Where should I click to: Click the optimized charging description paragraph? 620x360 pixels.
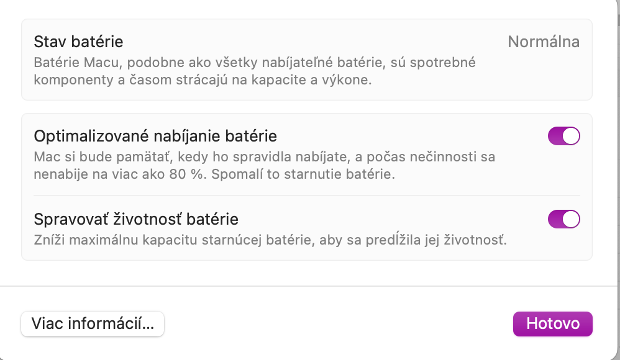point(264,166)
